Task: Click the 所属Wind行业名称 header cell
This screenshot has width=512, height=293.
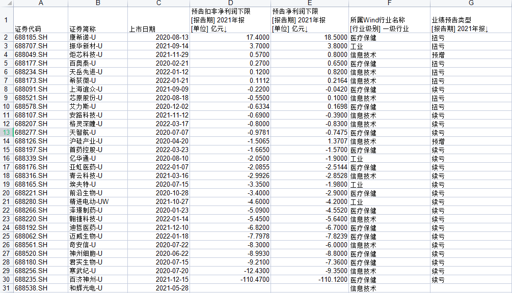Action: [x=389, y=19]
